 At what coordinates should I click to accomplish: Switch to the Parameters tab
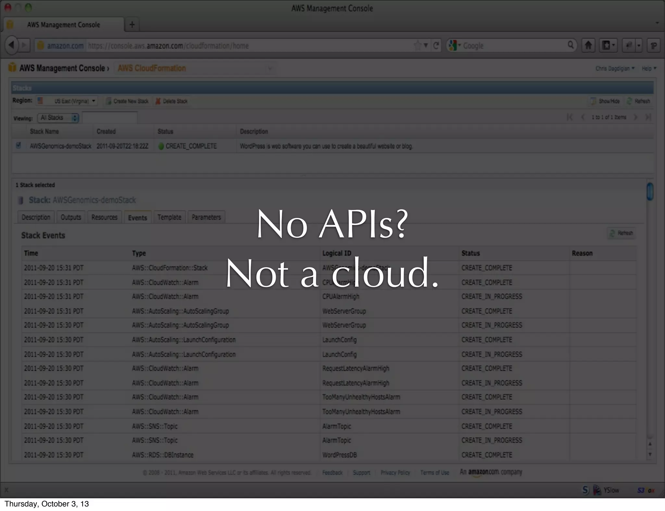click(206, 217)
